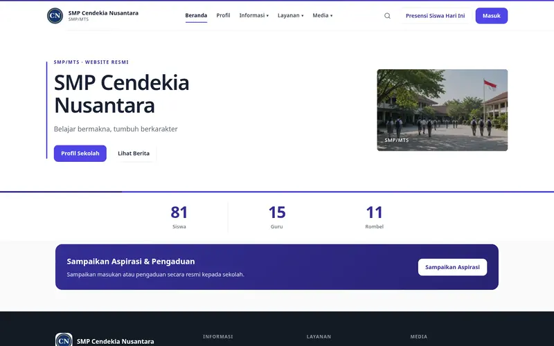Click the 81 Siswa statistic
Screen dimensions: 554x346
pyautogui.click(x=179, y=217)
